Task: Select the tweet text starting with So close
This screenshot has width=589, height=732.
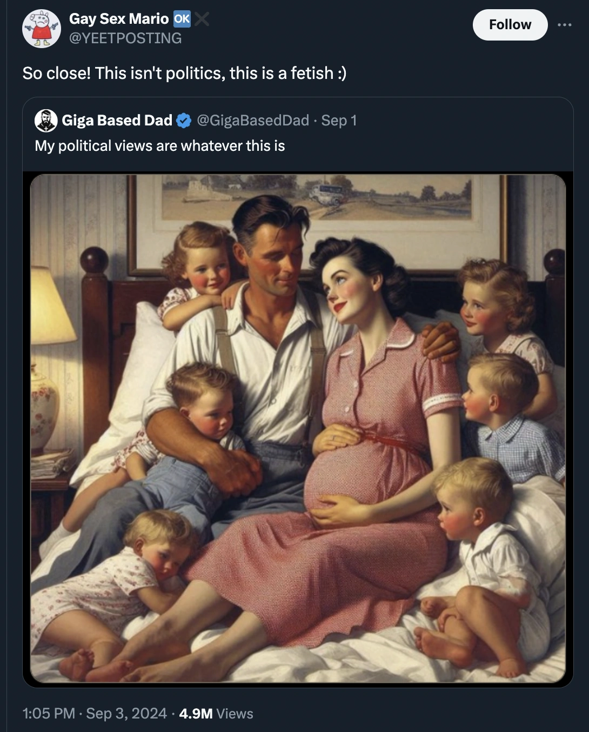Action: (185, 72)
